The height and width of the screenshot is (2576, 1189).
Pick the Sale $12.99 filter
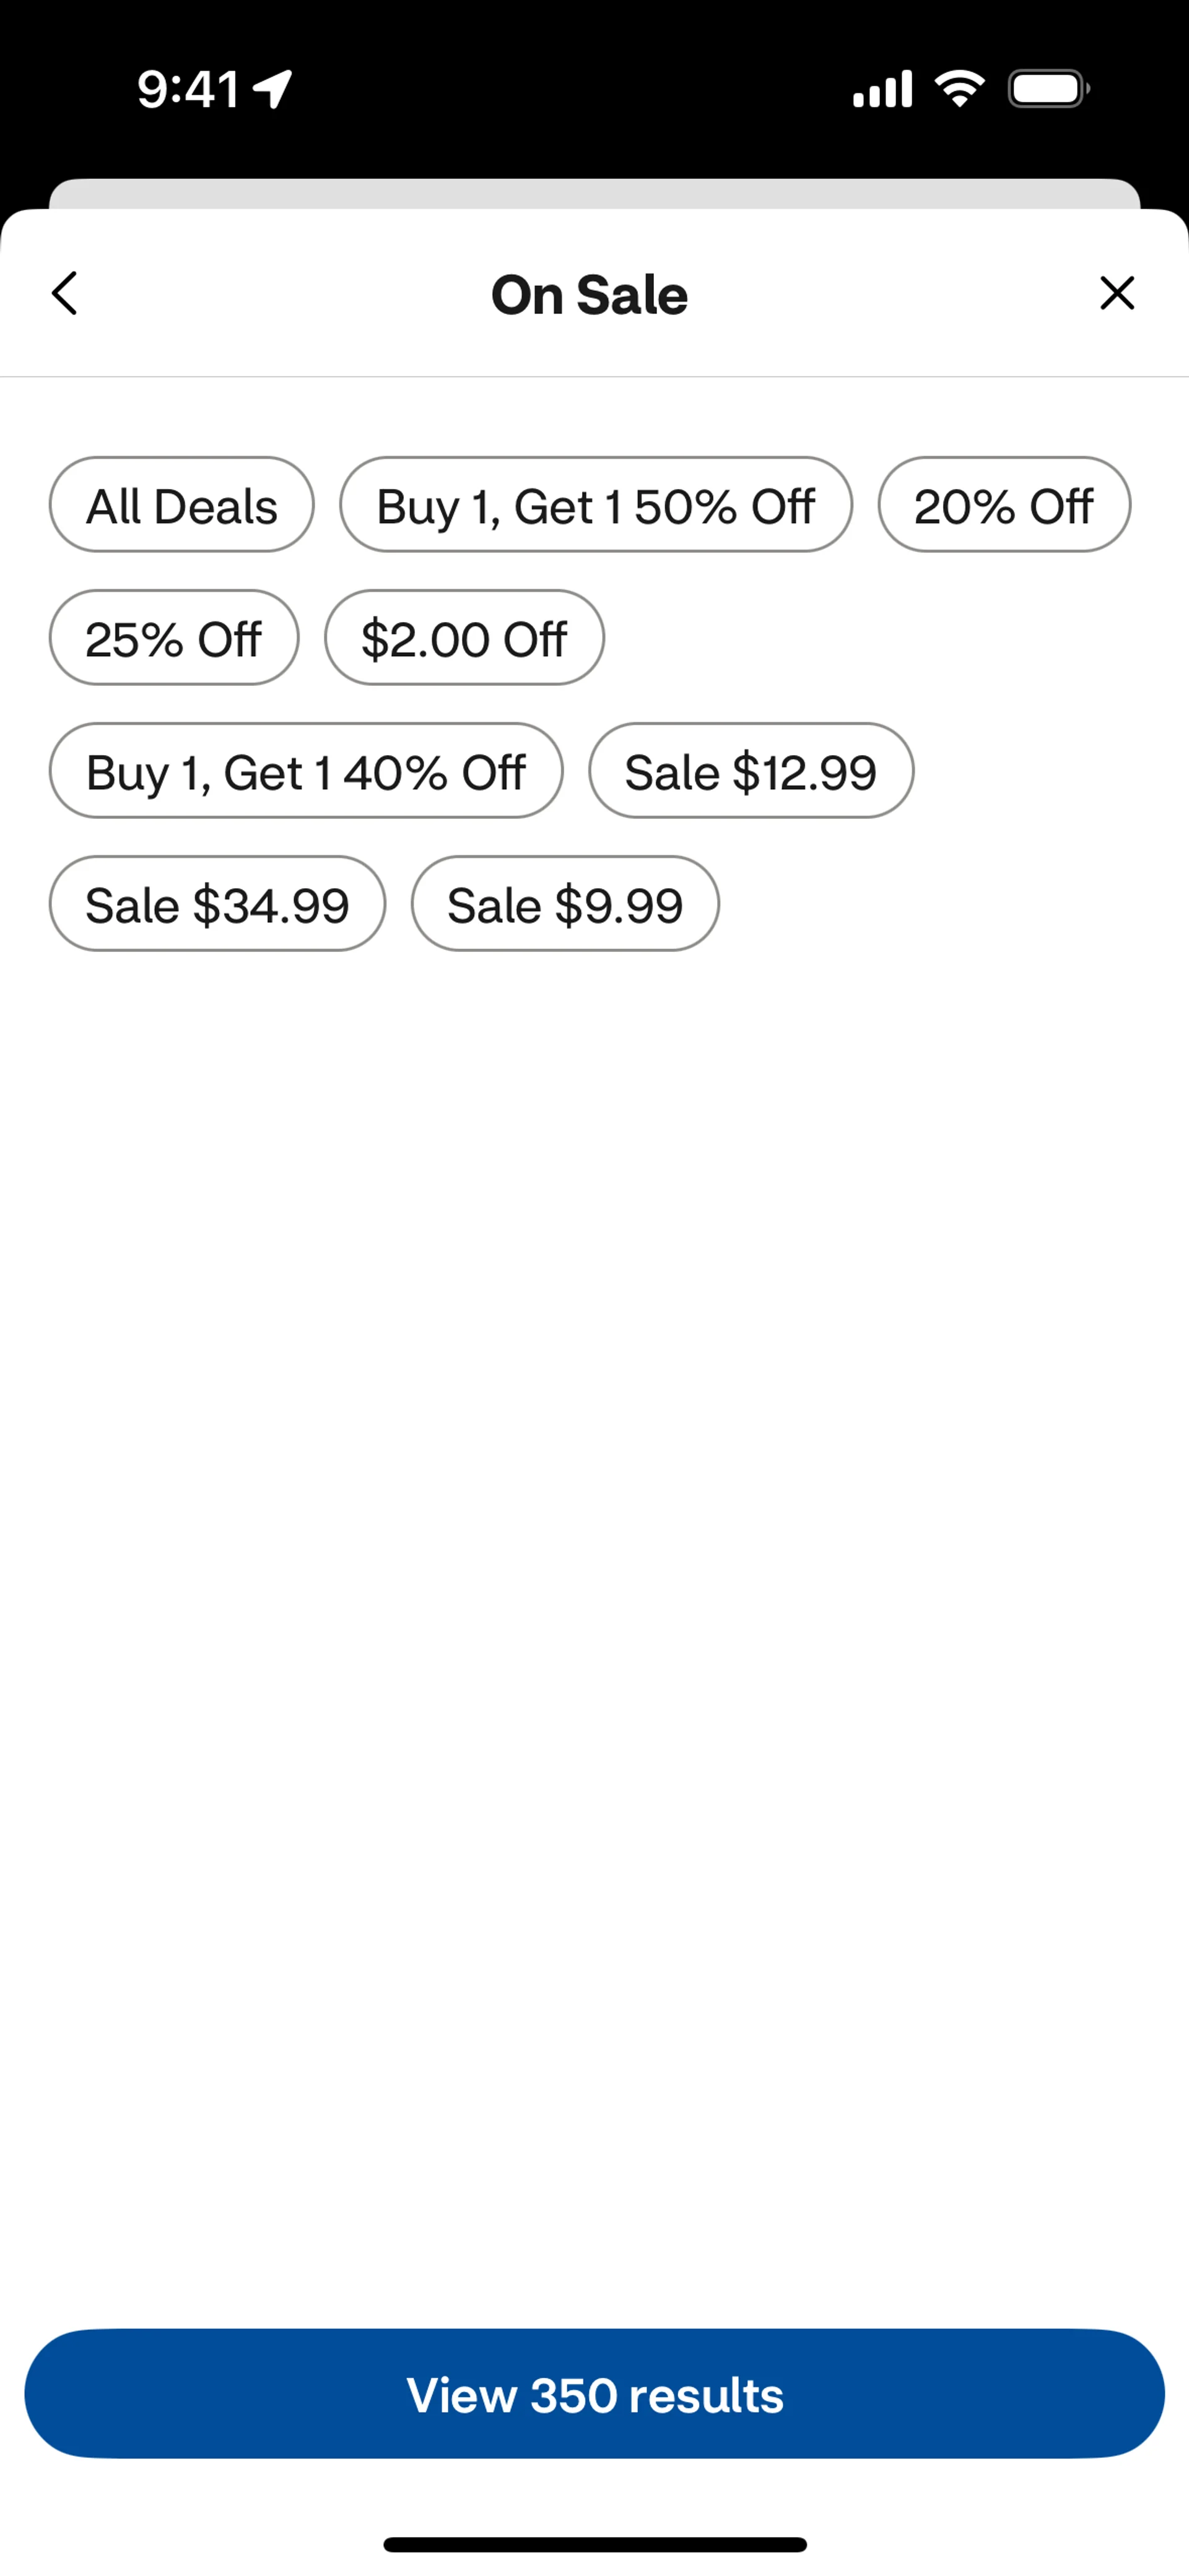click(751, 771)
